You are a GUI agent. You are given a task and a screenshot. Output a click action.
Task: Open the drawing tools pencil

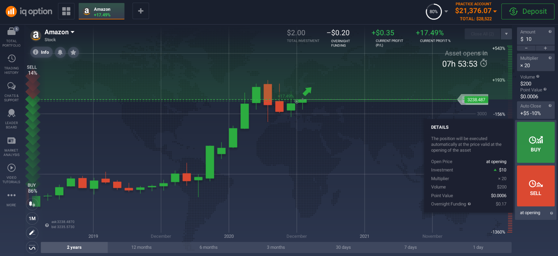point(32,233)
